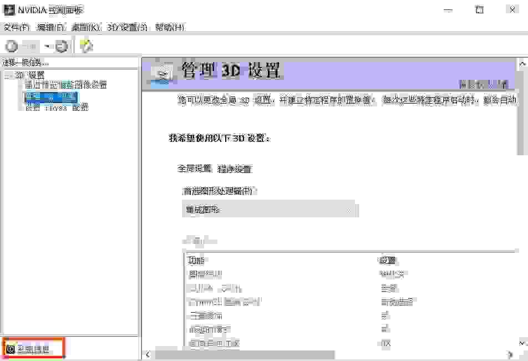The height and width of the screenshot is (361, 528).
Task: Click the Back navigation arrow in toolbar
Action: [x=12, y=46]
